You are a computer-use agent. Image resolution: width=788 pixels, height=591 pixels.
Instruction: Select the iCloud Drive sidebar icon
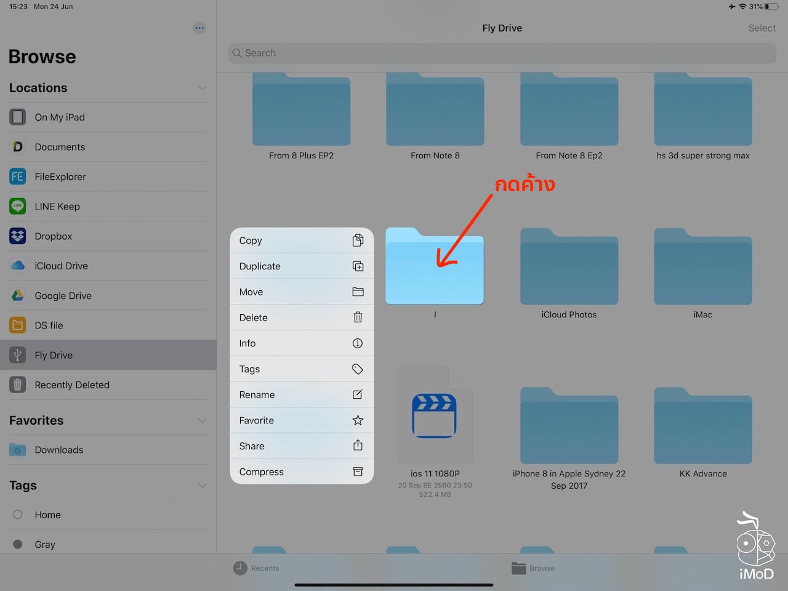[x=17, y=266]
